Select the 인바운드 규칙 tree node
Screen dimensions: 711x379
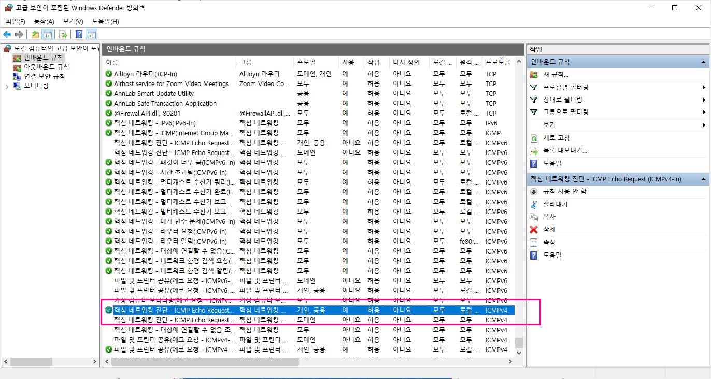pos(43,58)
